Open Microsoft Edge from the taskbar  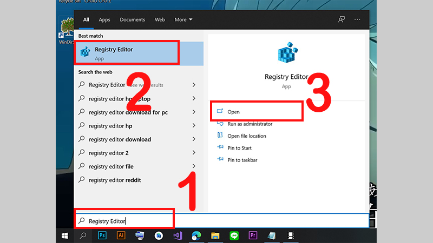196,235
